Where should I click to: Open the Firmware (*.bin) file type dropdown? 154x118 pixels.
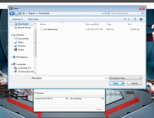[x=126, y=78]
